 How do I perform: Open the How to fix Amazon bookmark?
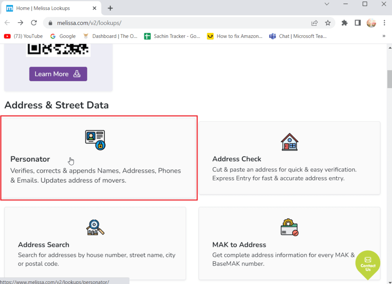tap(235, 36)
